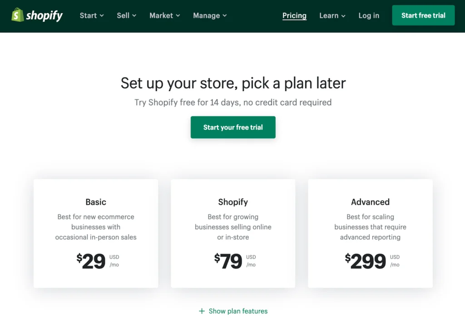The height and width of the screenshot is (323, 465).
Task: Expand the Start navigation dropdown
Action: point(91,15)
